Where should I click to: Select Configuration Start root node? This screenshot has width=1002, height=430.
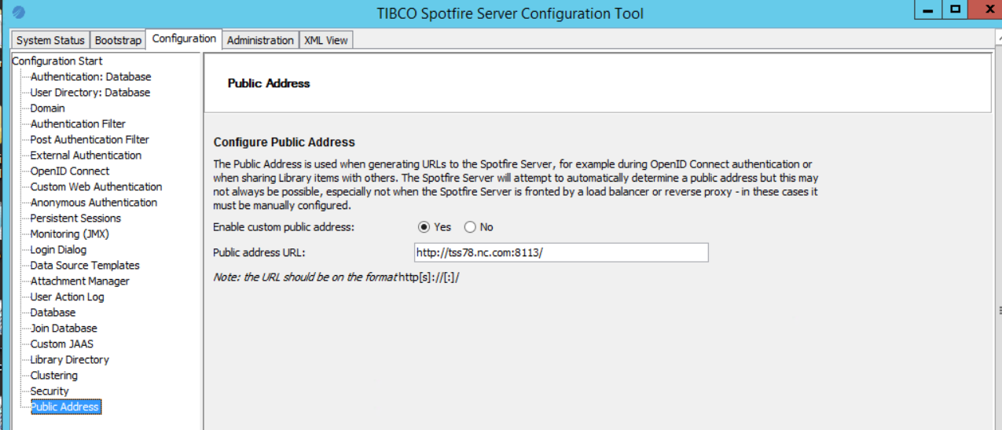[x=57, y=61]
